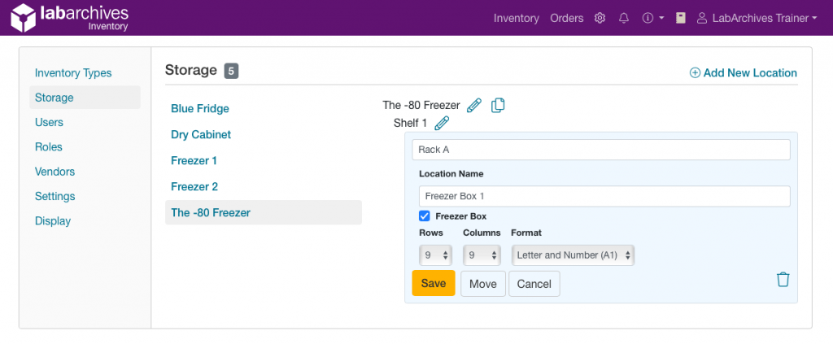Delete location using trash can icon
The width and height of the screenshot is (833, 344).
tap(783, 280)
